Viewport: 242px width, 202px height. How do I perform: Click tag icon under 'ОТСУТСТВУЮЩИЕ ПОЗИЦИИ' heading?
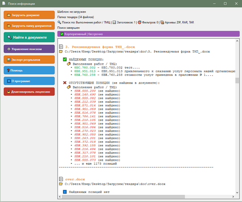(x=69, y=87)
